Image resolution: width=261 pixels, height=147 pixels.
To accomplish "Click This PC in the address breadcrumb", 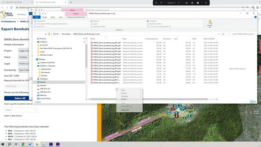I will pos(56,34).
